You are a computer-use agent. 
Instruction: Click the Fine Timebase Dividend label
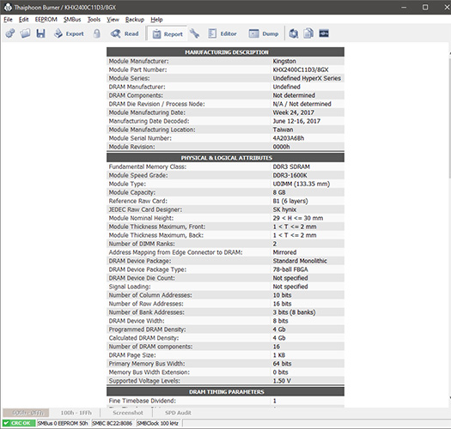[x=142, y=401]
